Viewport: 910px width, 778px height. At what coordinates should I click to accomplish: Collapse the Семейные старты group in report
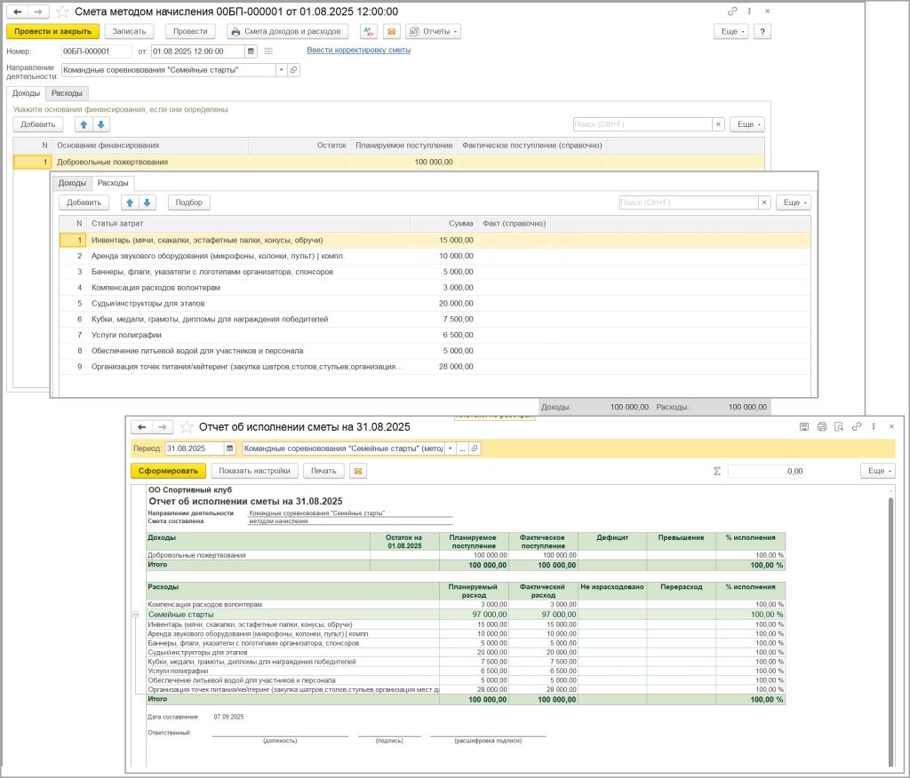point(136,615)
